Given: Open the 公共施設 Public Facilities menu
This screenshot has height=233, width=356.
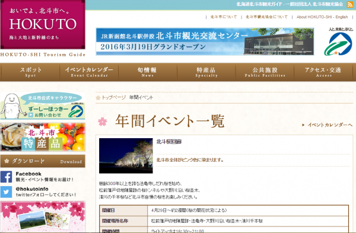Looking at the screenshot, I should click(265, 72).
